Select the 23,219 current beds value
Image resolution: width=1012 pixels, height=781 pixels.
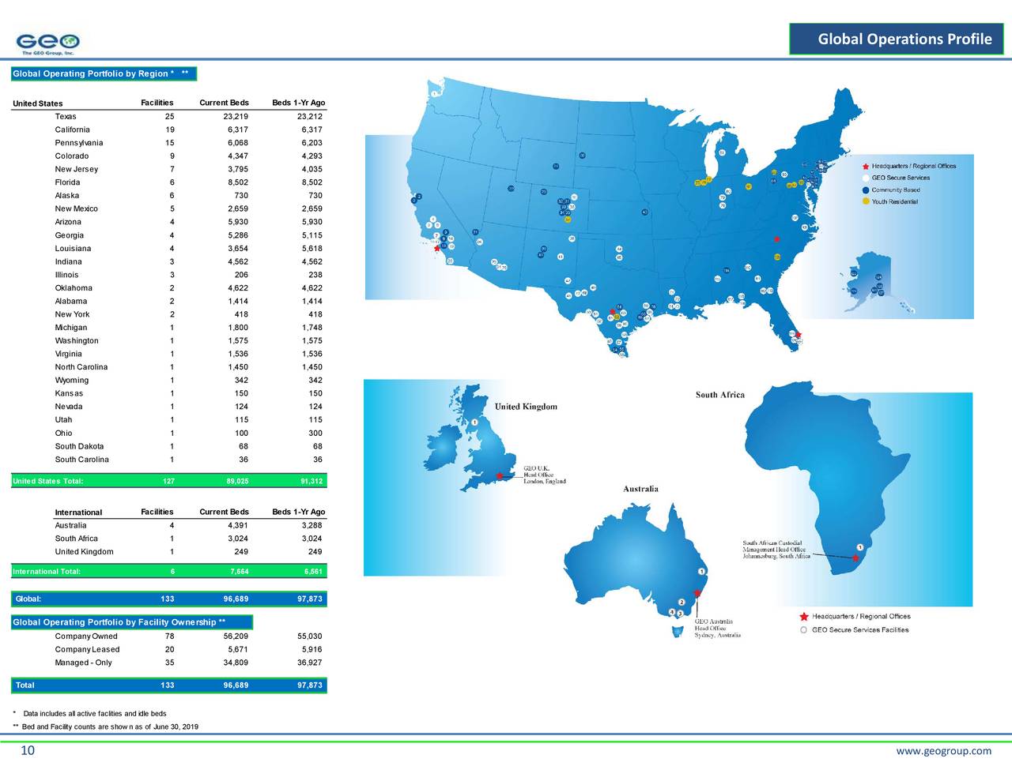click(x=236, y=117)
